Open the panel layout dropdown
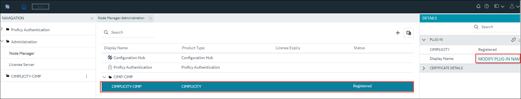The height and width of the screenshot is (99, 521). tap(499, 6)
